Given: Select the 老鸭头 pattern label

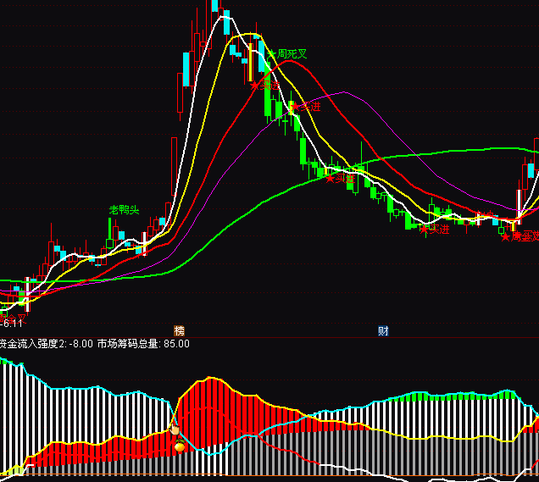Looking at the screenshot, I should [x=124, y=210].
